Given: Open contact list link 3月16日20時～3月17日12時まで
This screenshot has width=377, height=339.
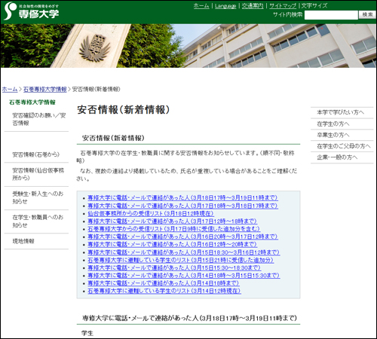Looking at the screenshot, I should click(x=182, y=237).
